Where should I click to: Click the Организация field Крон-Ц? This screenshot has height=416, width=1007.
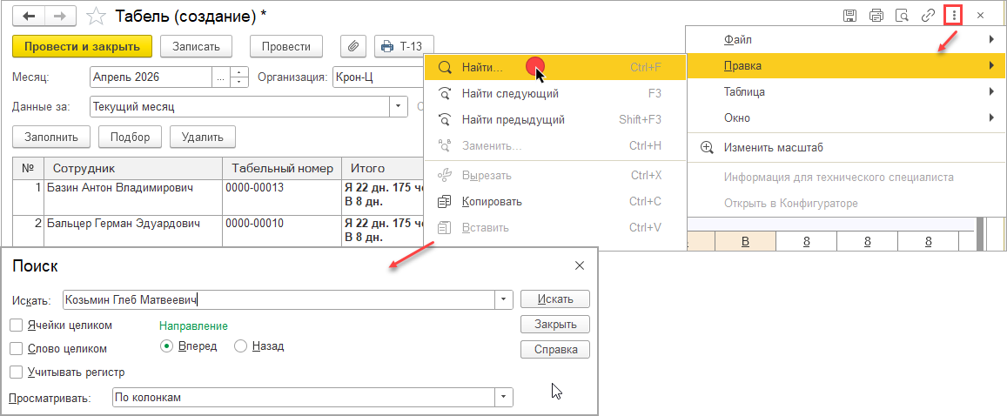(378, 77)
